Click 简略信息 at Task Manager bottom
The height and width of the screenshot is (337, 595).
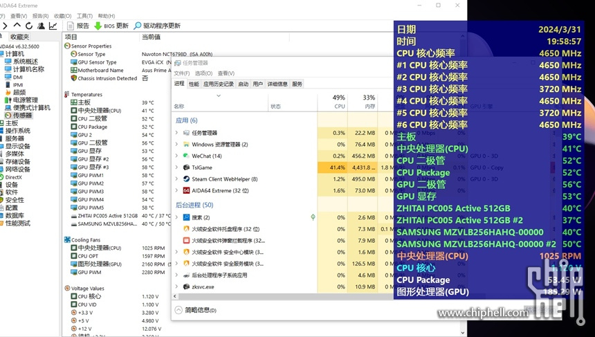pos(196,310)
